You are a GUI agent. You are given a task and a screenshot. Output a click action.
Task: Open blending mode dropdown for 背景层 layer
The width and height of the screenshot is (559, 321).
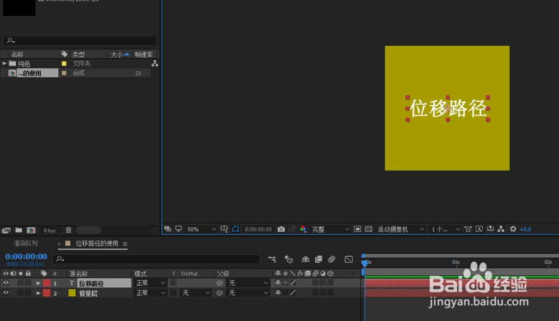(x=150, y=293)
